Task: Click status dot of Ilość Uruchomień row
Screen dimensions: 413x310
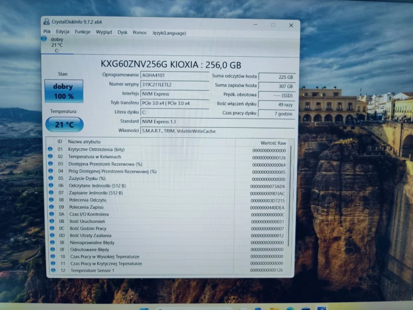Action: pyautogui.click(x=52, y=221)
